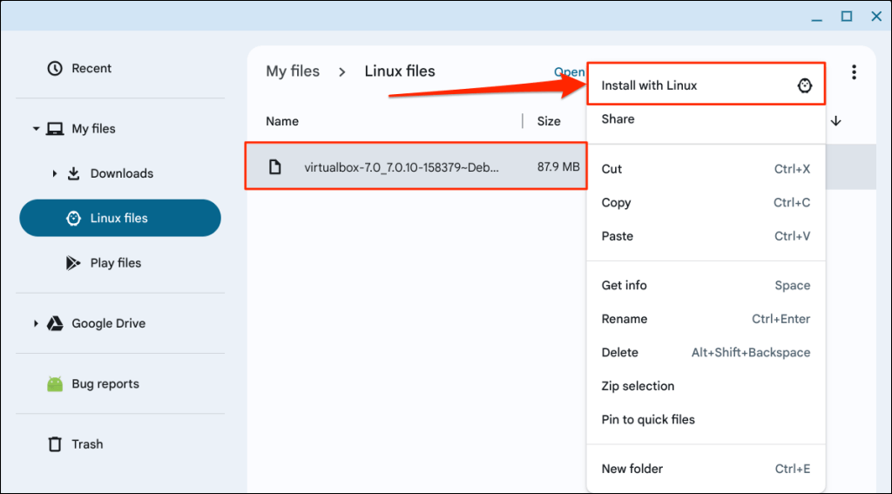Click the Bug reports Android icon
This screenshot has height=494, width=892.
tap(55, 384)
